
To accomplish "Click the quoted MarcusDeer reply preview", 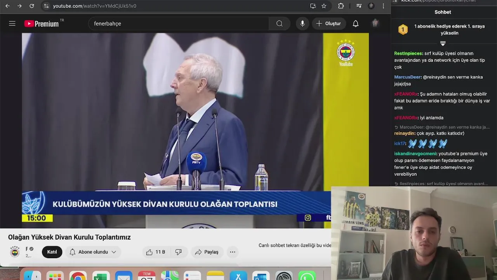I will click(x=442, y=127).
